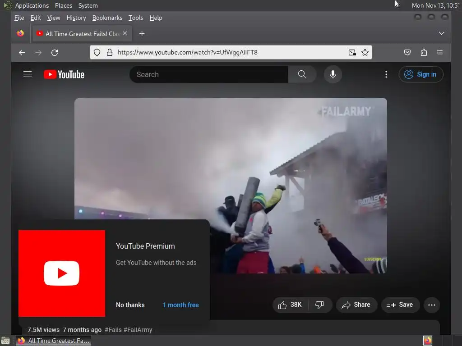Viewport: 462px width, 346px height.
Task: Click the YouTube Premium red logo image
Action: point(61,273)
